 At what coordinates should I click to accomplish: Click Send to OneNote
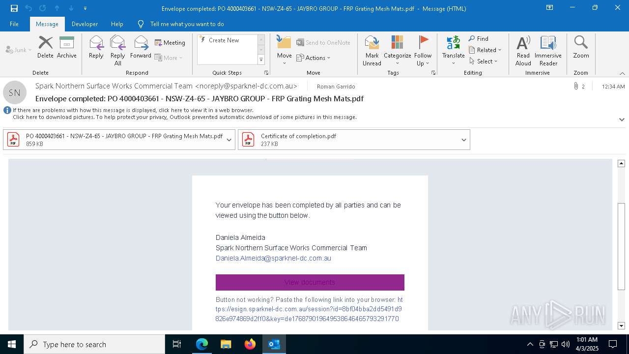pyautogui.click(x=323, y=43)
